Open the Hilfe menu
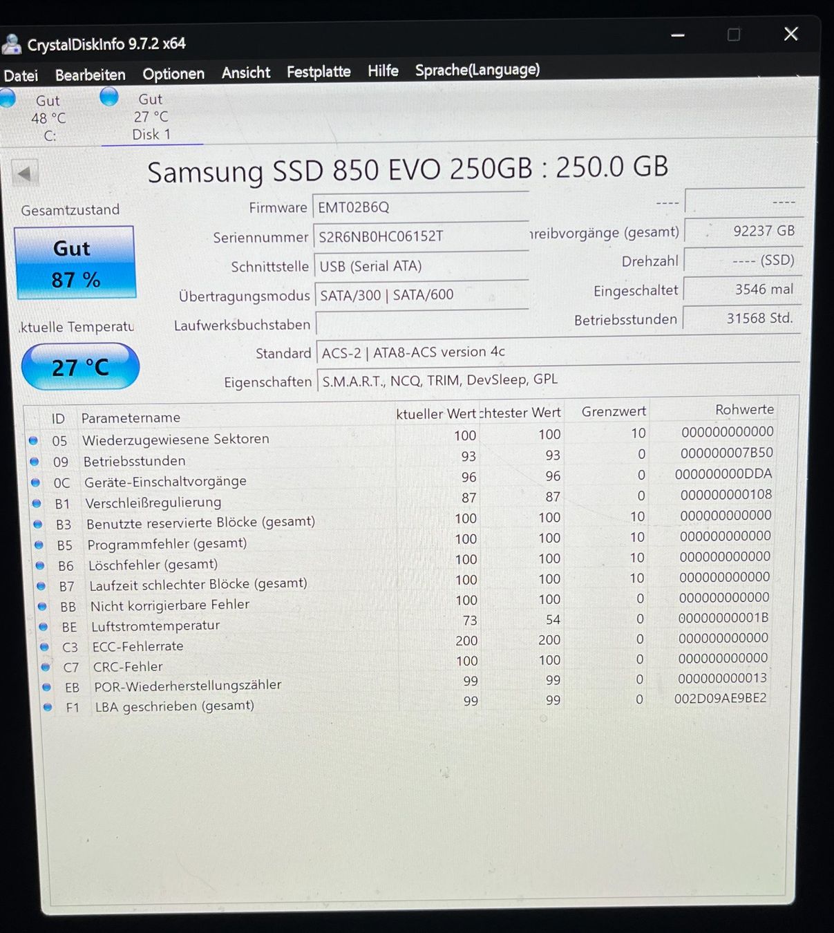 coord(383,70)
